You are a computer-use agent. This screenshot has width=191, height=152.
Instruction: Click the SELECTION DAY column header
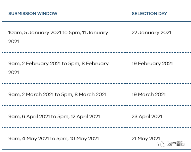coord(149,13)
